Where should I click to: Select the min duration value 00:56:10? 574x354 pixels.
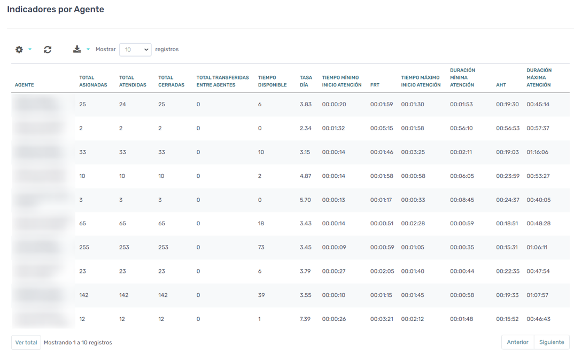(x=461, y=128)
